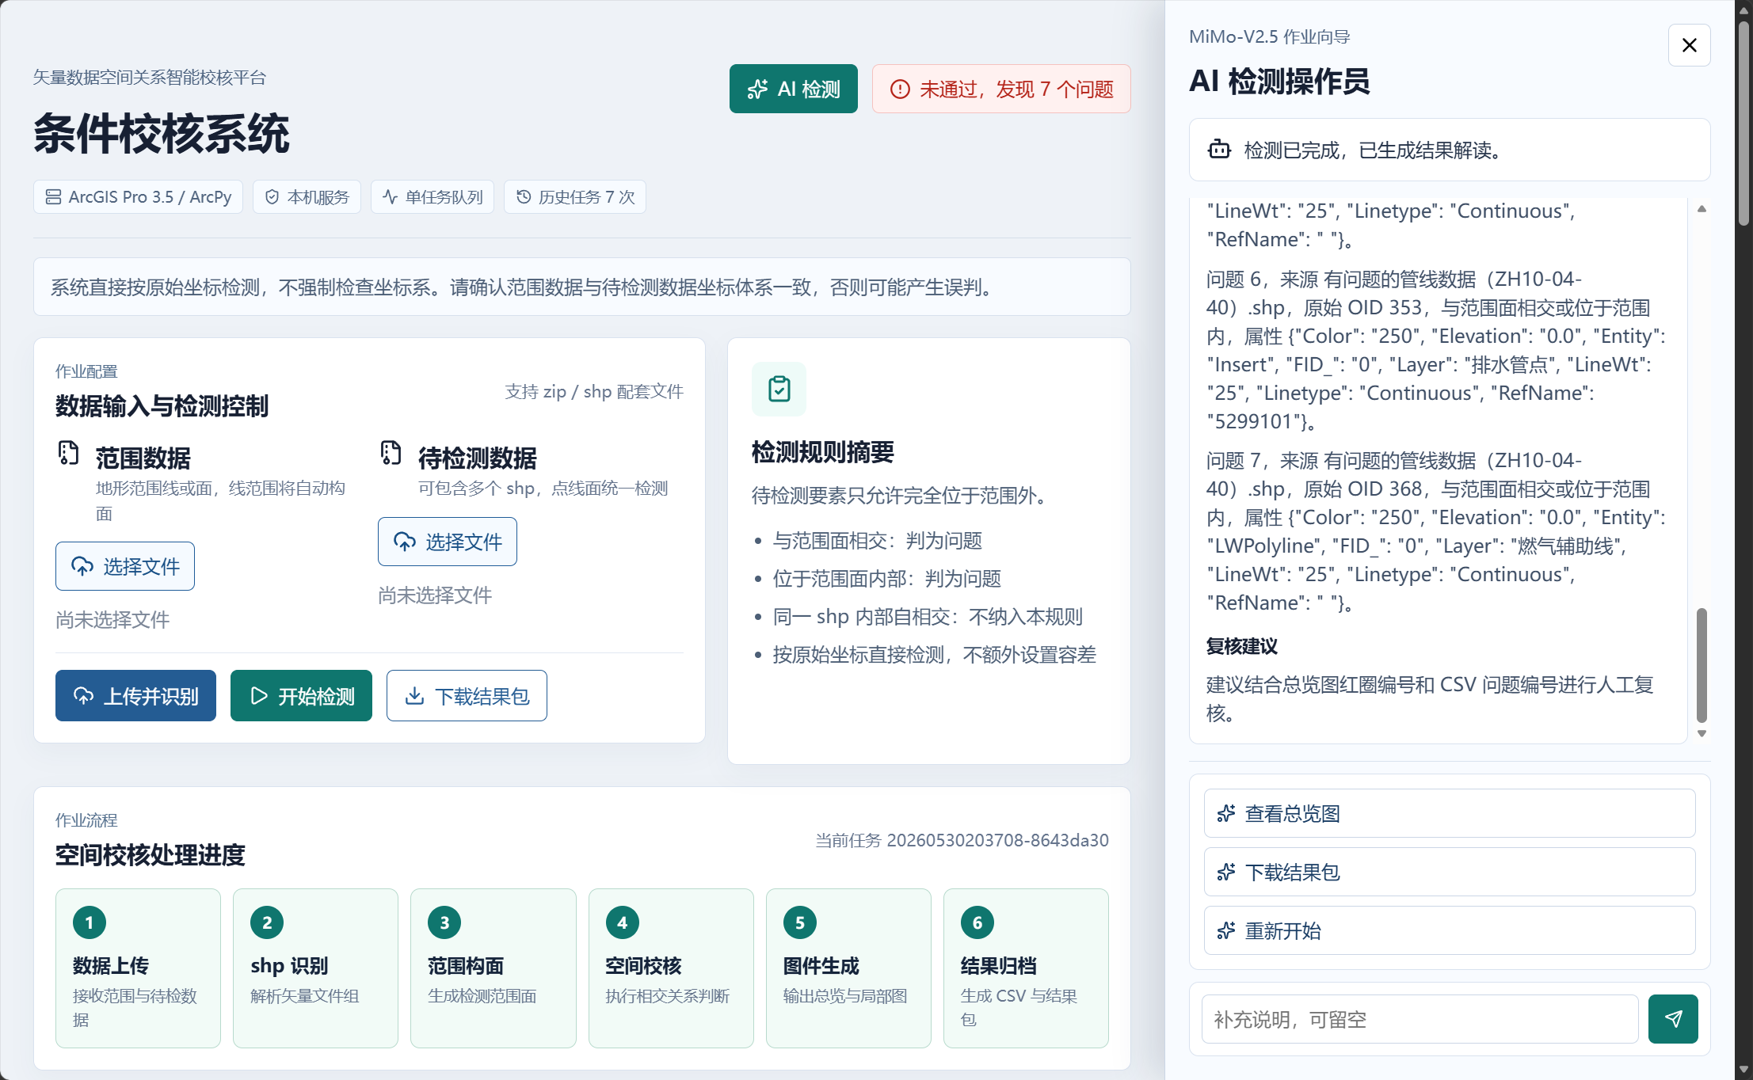Viewport: 1753px width, 1080px height.
Task: Choose file for 范围数据 via 选择文件
Action: [x=125, y=566]
